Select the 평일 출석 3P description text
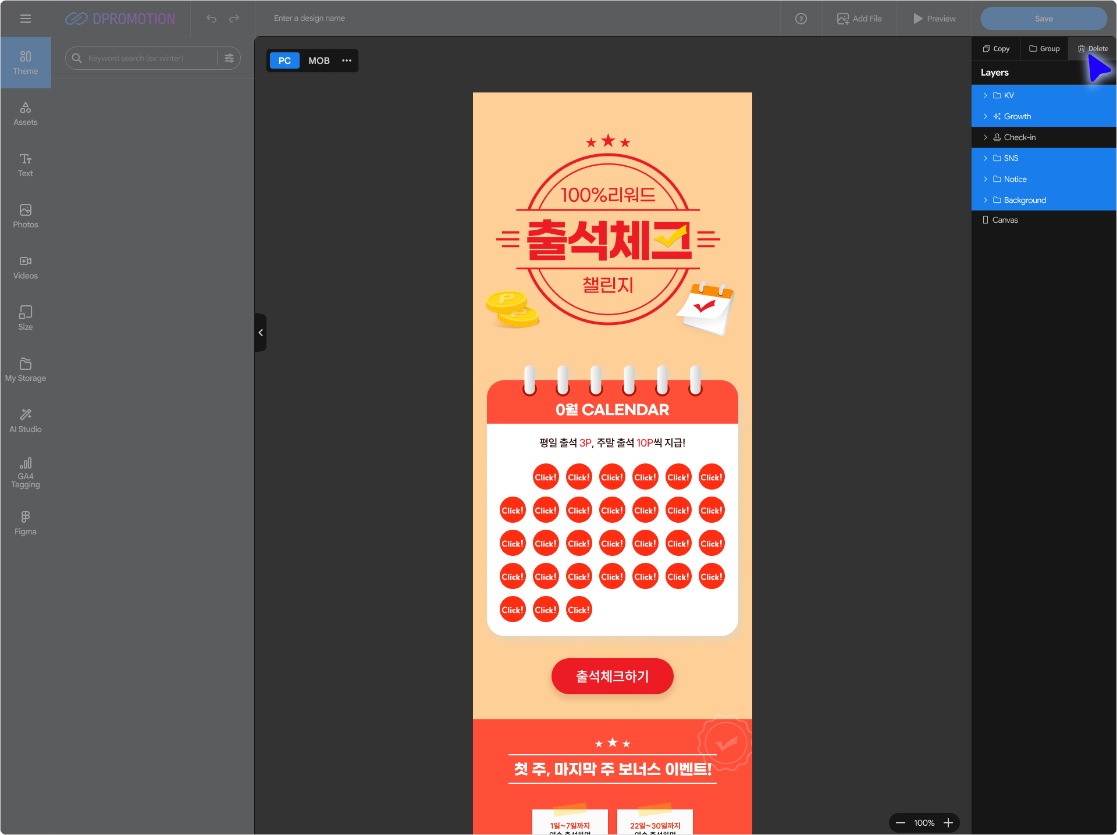 pos(613,443)
